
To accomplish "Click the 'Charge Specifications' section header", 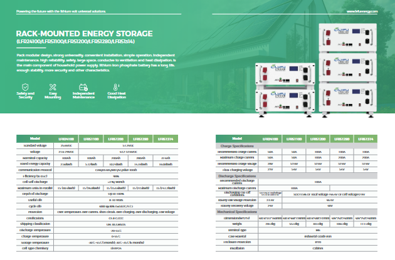I will point(237,146).
